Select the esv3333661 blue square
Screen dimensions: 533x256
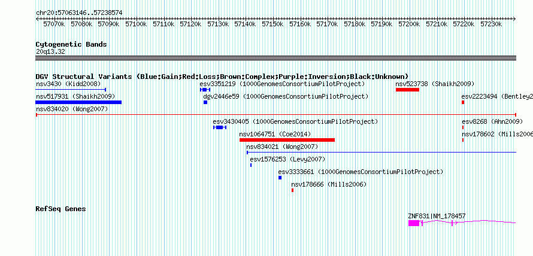click(280, 178)
